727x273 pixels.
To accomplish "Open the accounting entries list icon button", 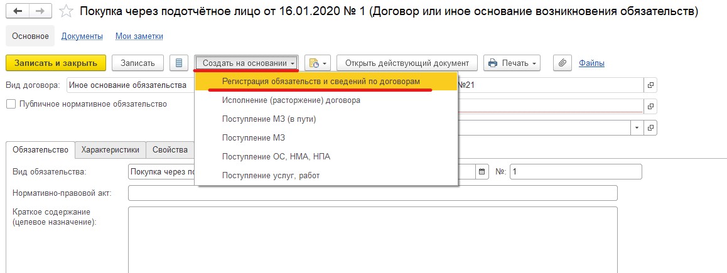I will click(179, 63).
